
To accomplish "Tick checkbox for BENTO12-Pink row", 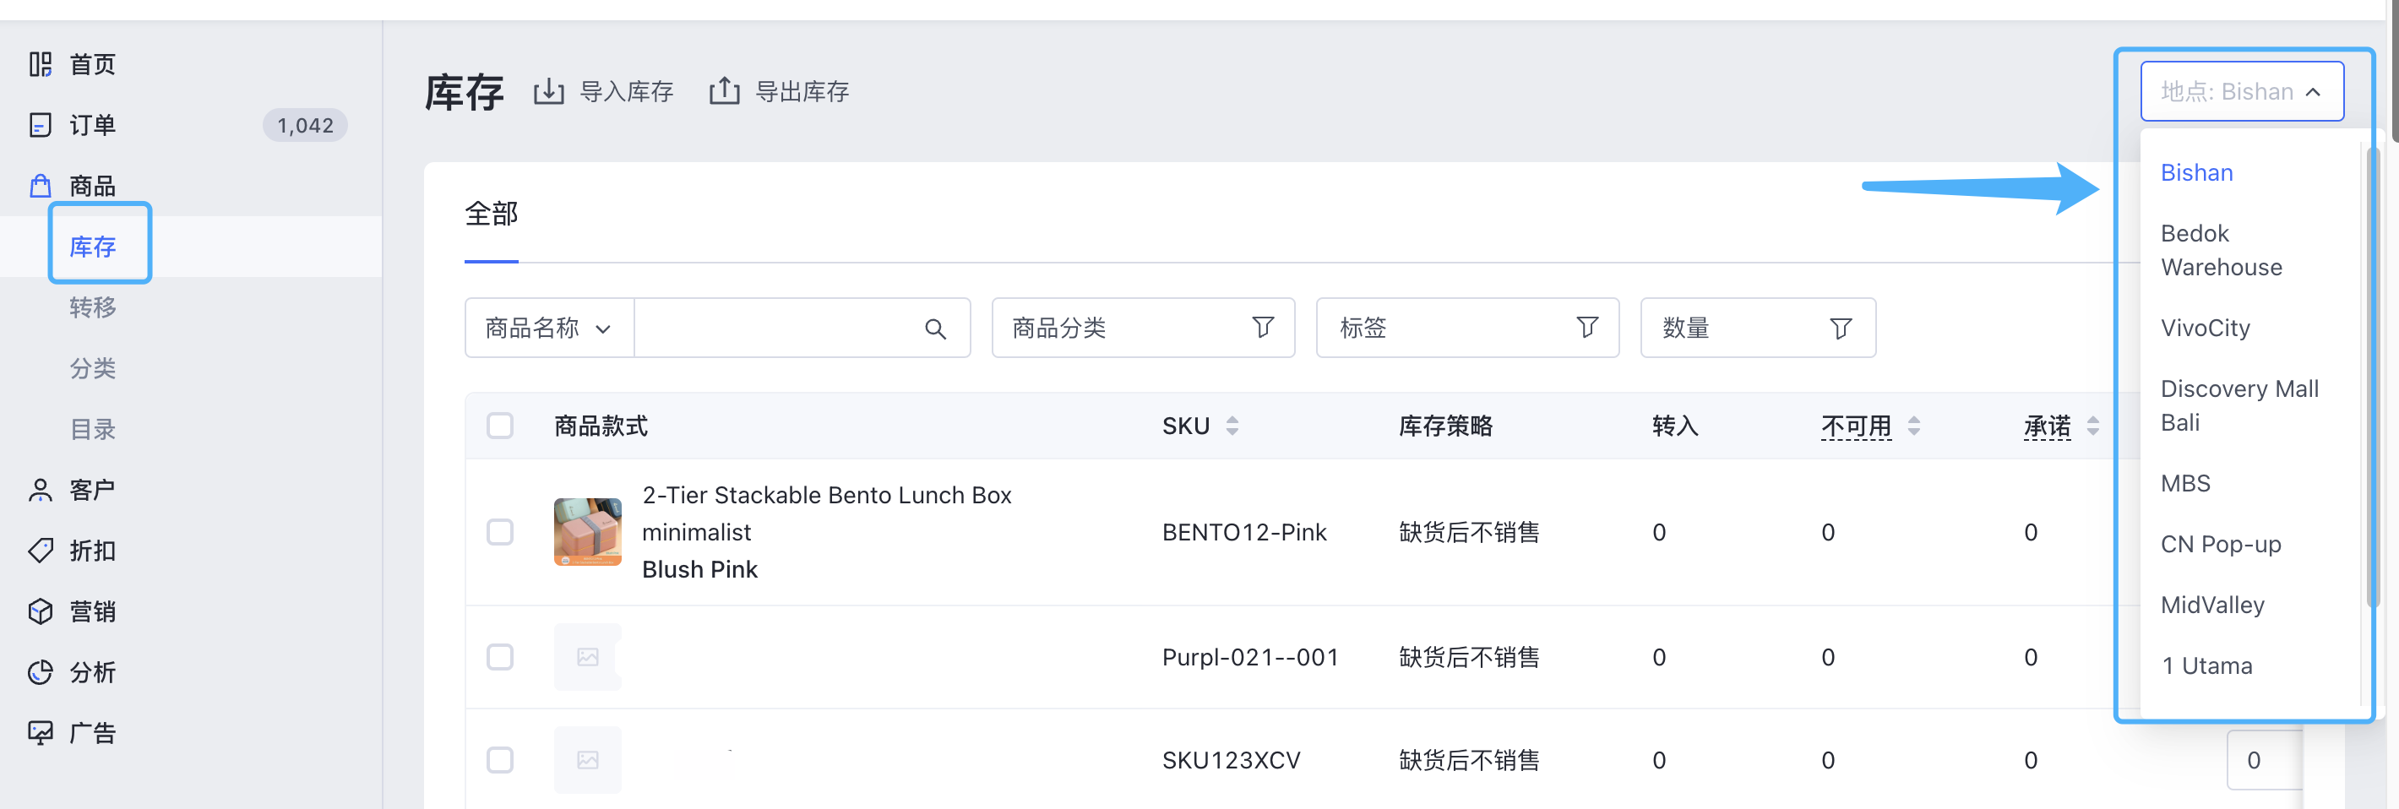I will [x=500, y=533].
